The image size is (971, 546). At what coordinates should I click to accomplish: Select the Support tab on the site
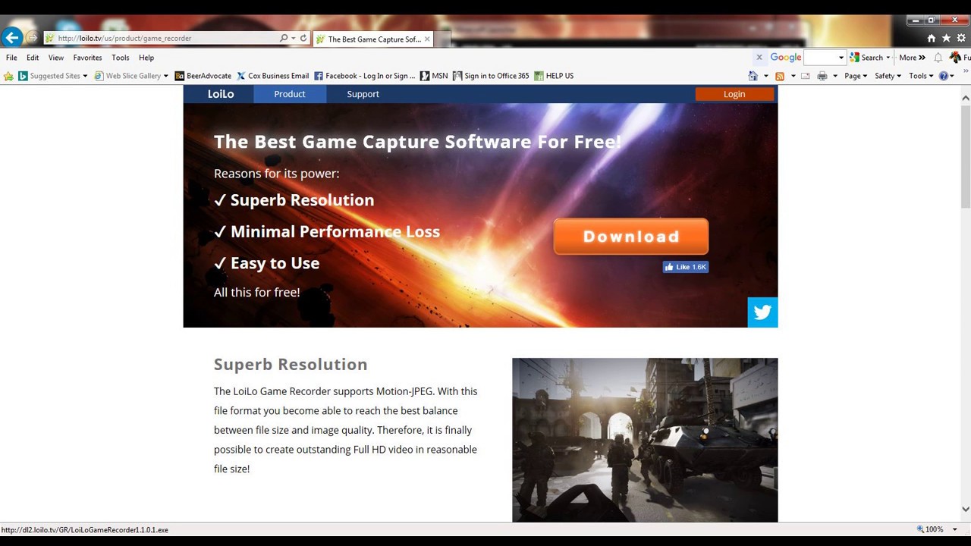363,94
